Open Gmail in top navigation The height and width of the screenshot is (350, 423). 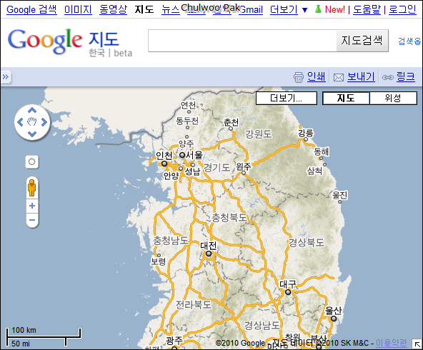[x=251, y=10]
